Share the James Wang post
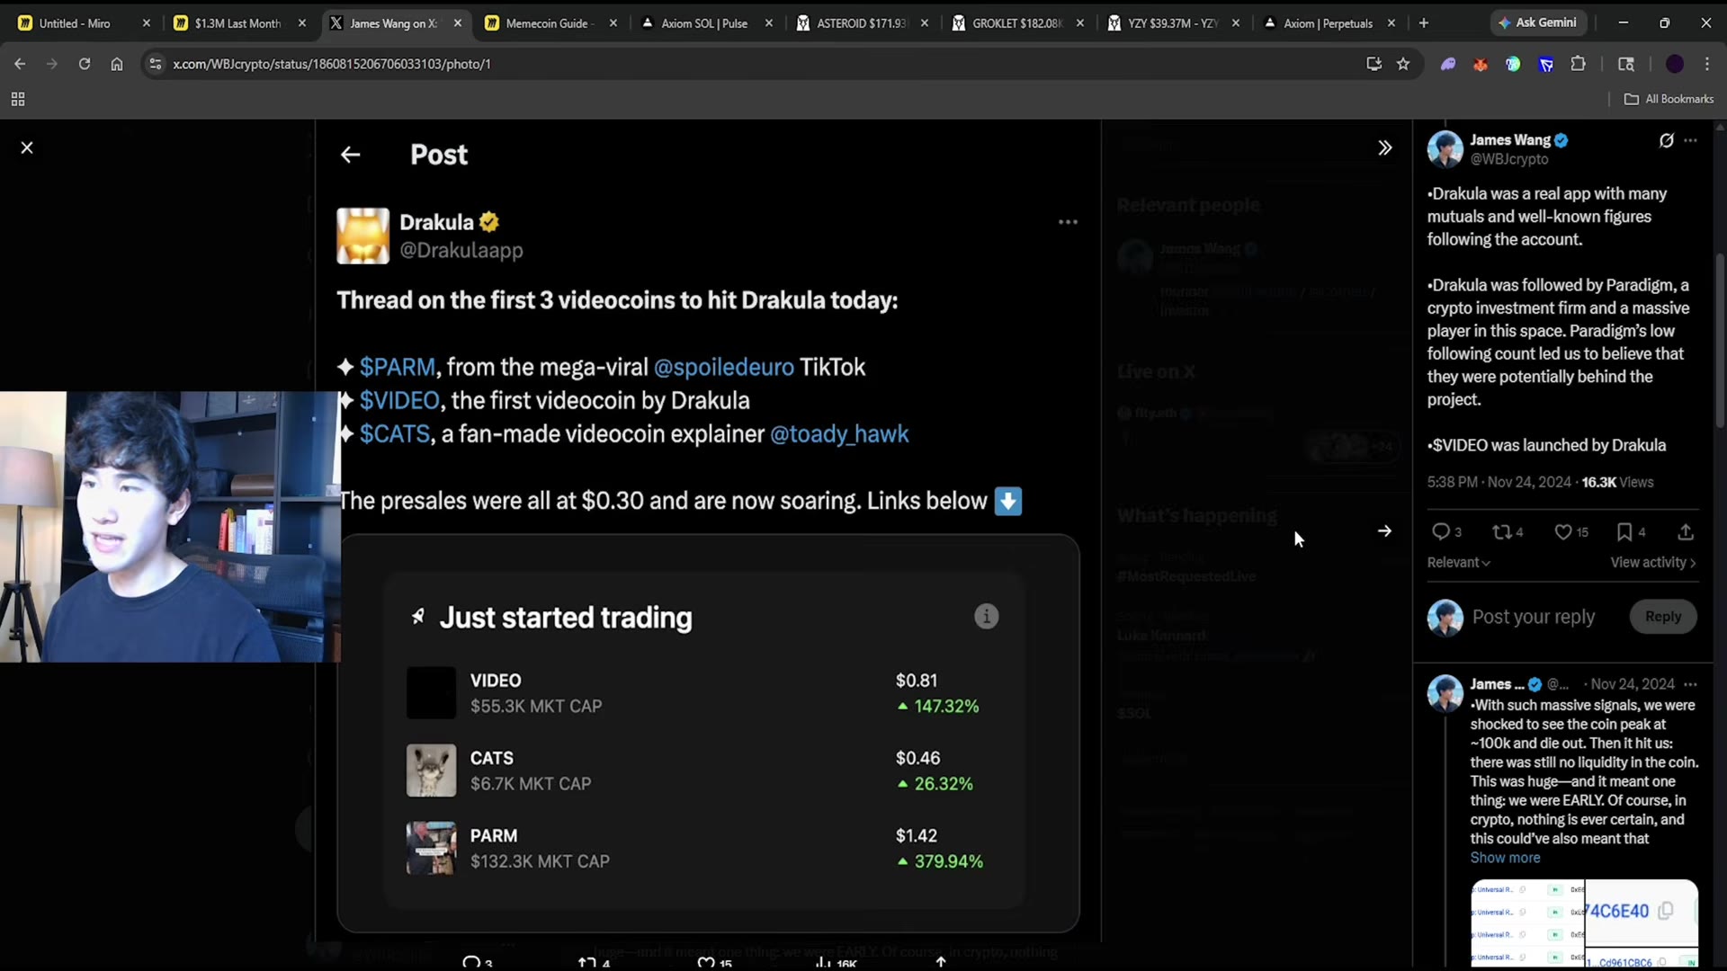1727x971 pixels. point(1686,532)
